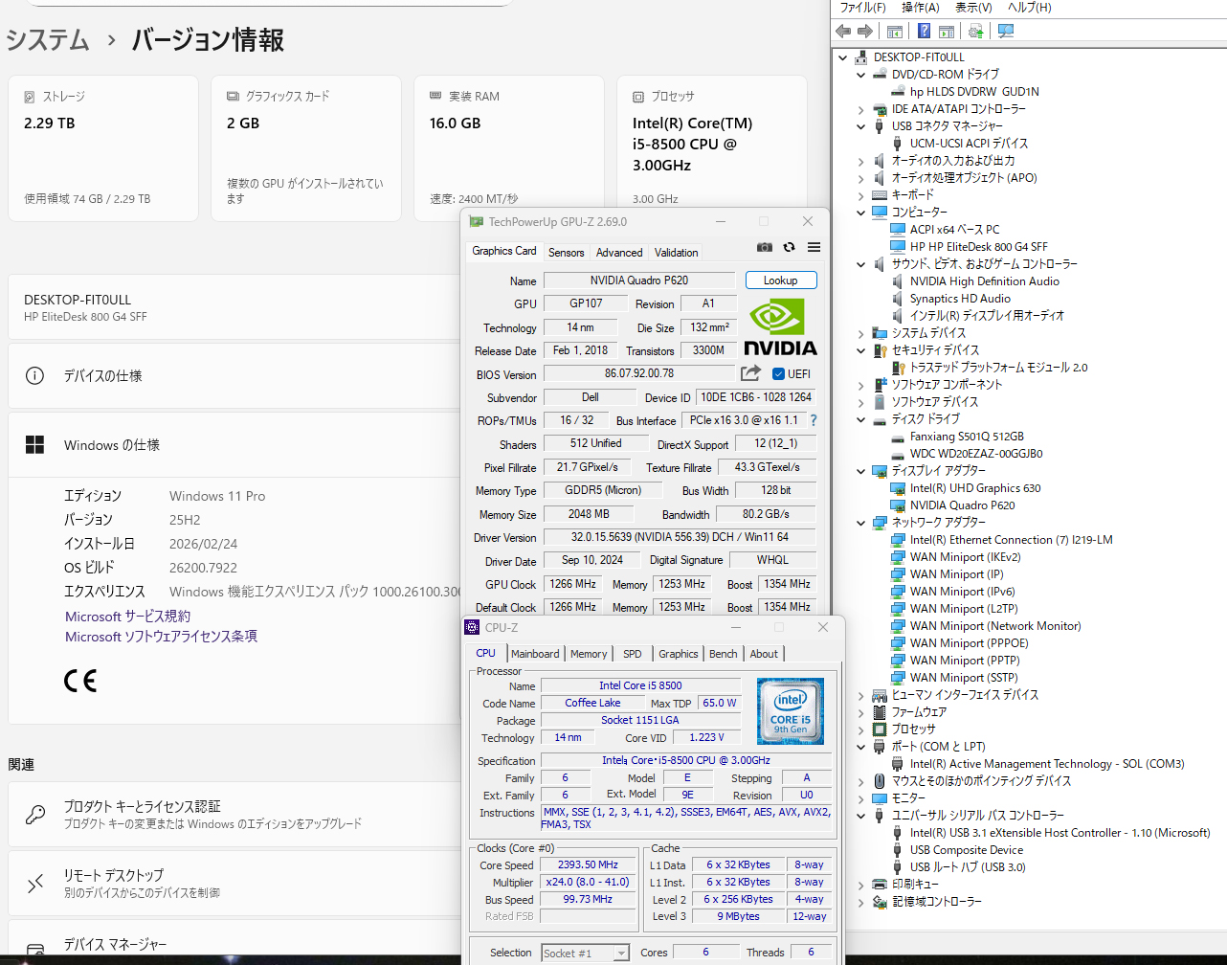This screenshot has width=1227, height=965.
Task: Open the 操作(A) menu
Action: pyautogui.click(x=920, y=8)
